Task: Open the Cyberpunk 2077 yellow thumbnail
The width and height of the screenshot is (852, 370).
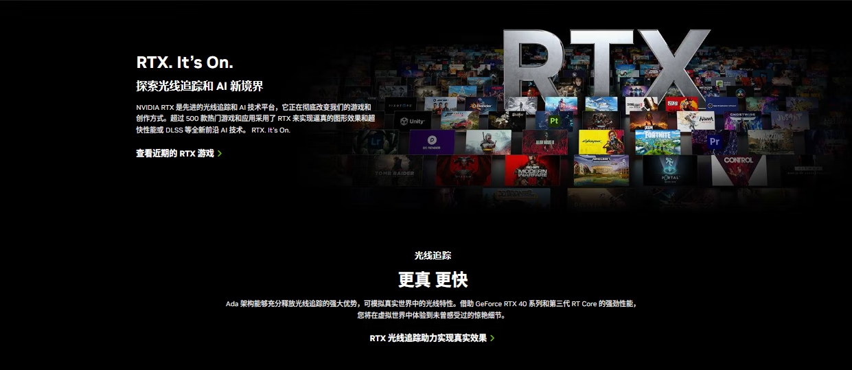Action: (601, 141)
